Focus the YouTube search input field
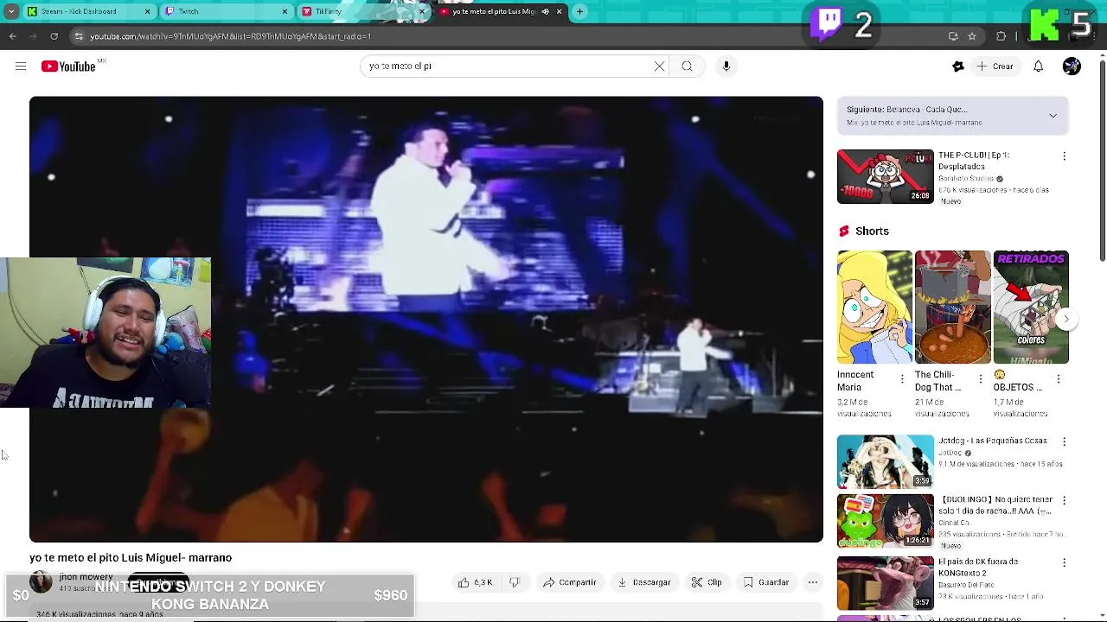1107x622 pixels. coord(509,66)
